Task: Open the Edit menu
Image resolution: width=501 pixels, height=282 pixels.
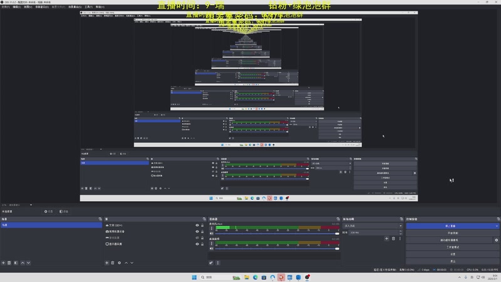Action: pos(17,7)
